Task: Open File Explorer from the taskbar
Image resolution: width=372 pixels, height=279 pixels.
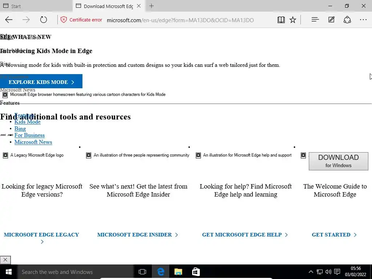Action: click(178, 272)
